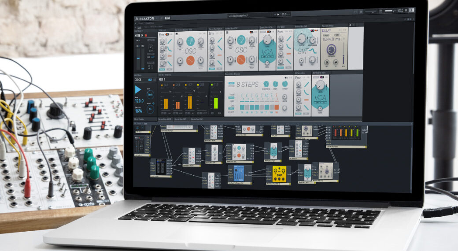Toggle the A/B switch on second OSC module
The image size is (458, 251).
252,32
